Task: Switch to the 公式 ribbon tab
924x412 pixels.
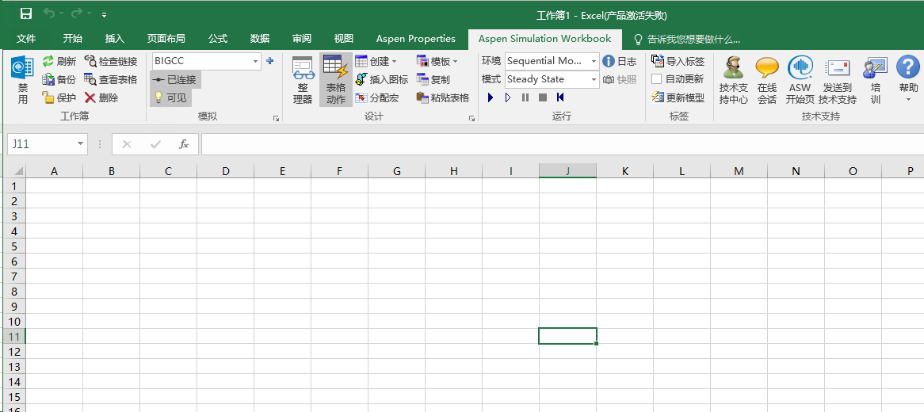Action: coord(217,39)
